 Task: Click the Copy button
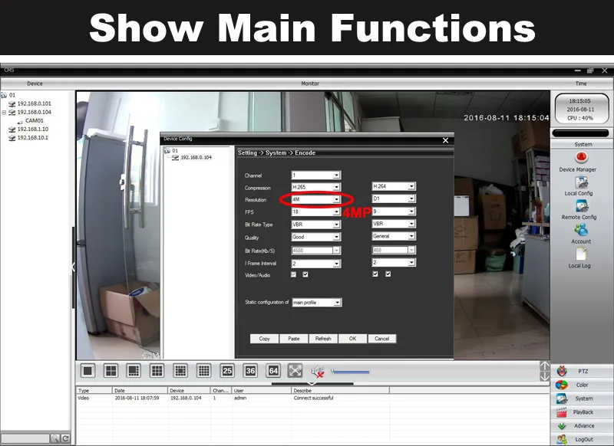point(264,339)
